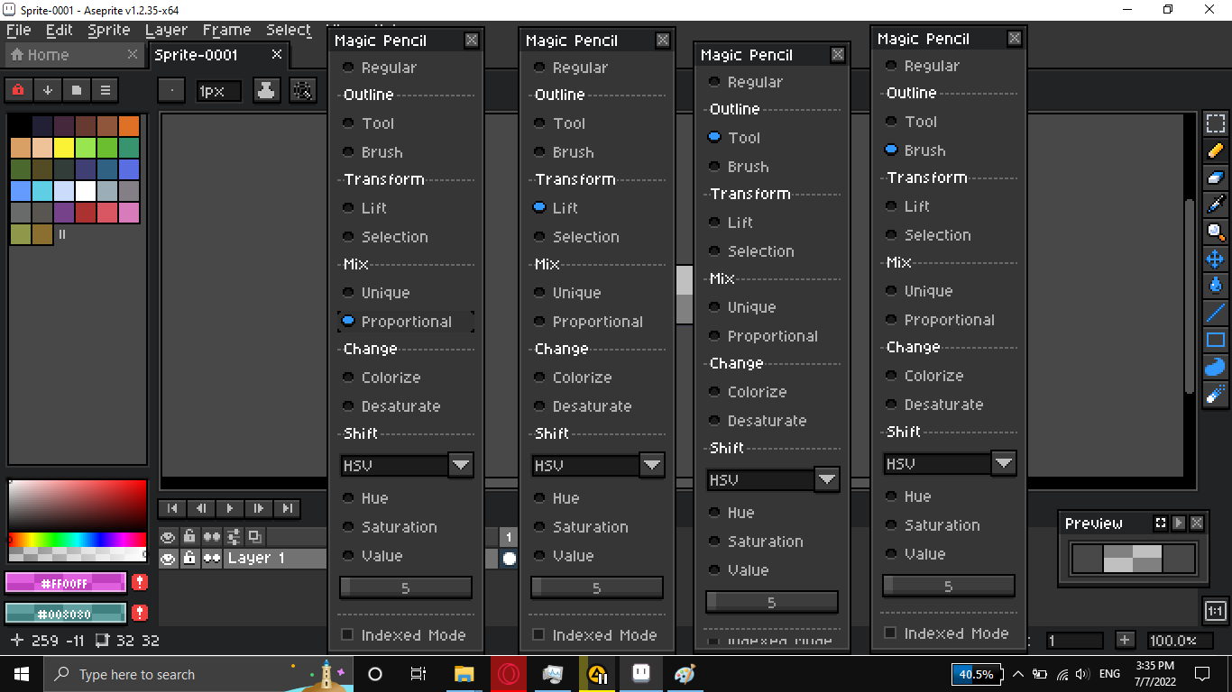Click the 1:1 zoom button
This screenshot has width=1232, height=692.
coord(1215,611)
